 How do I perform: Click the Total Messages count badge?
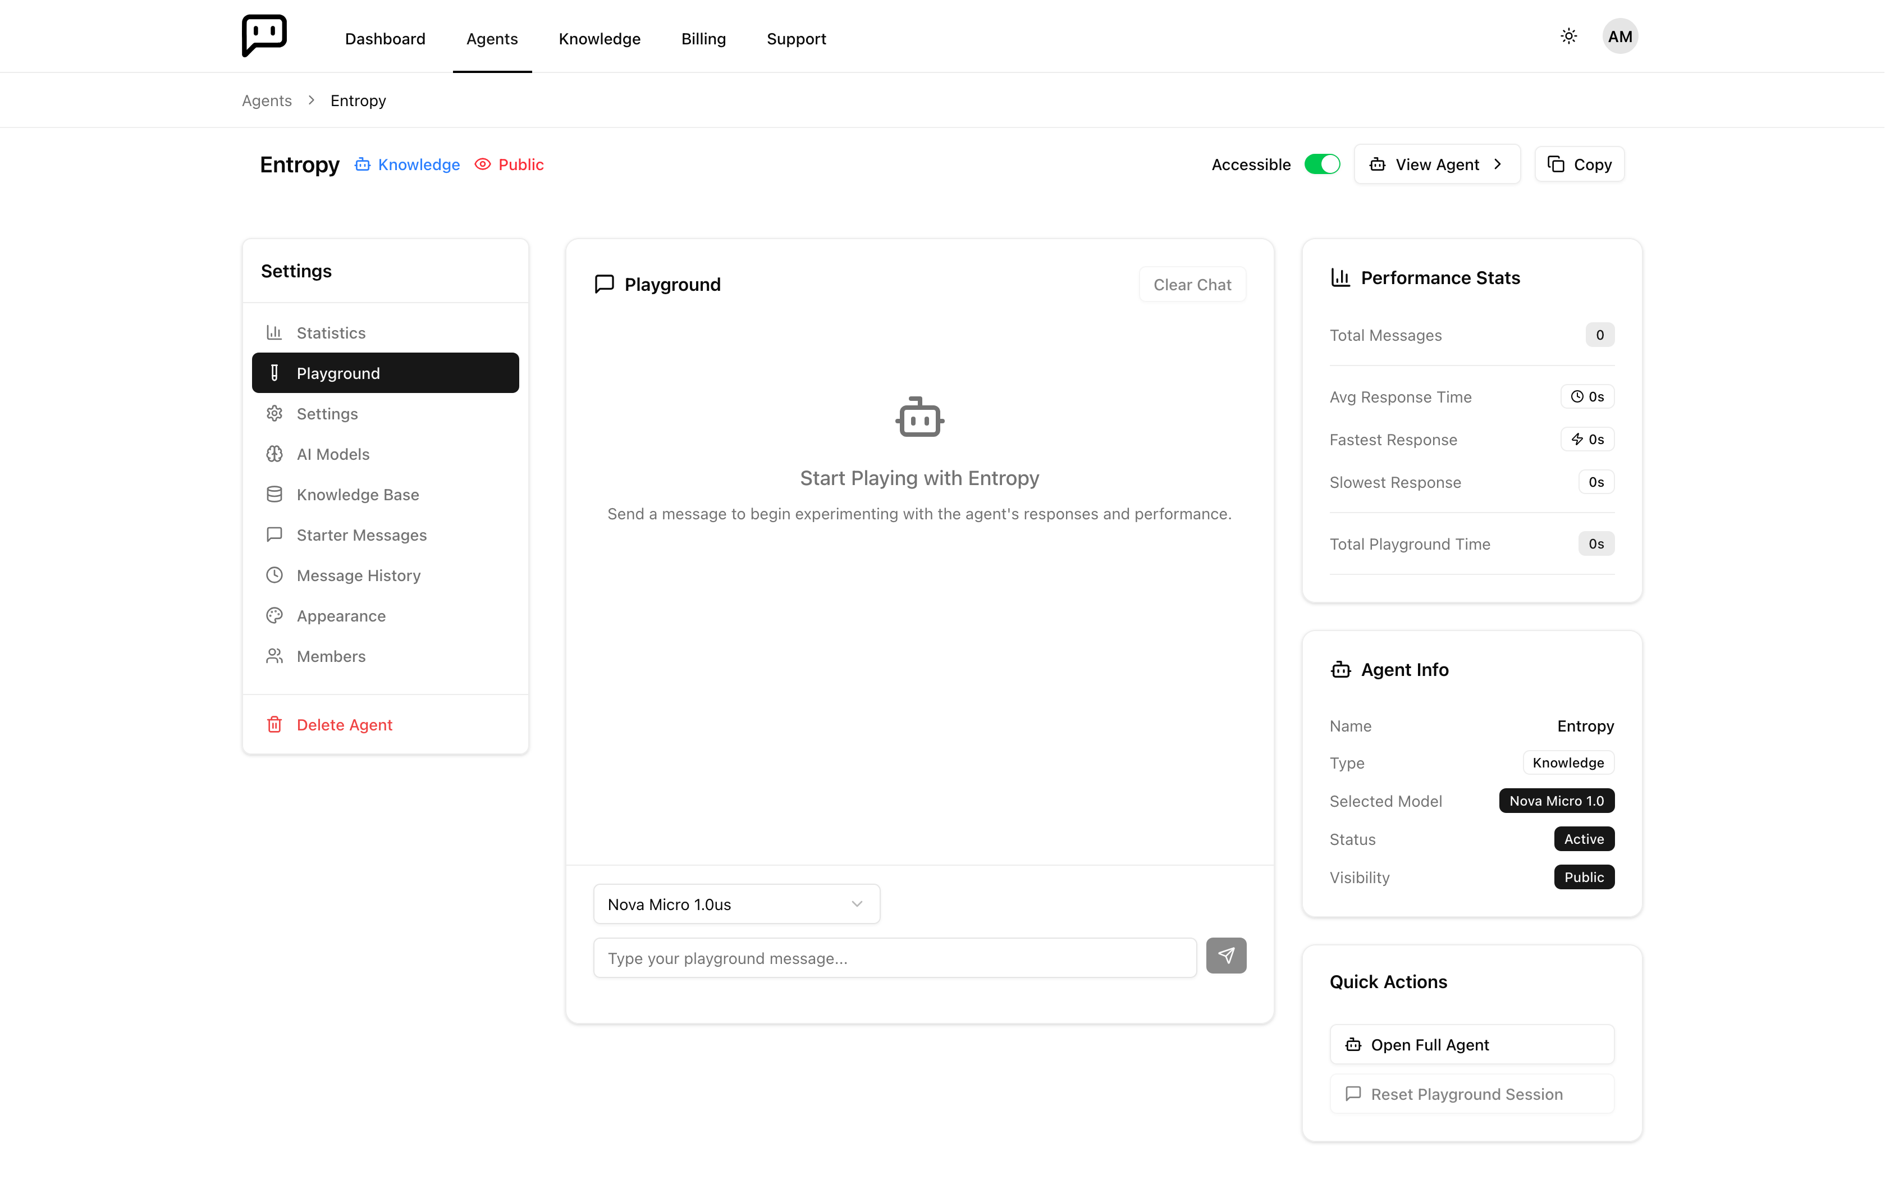pyautogui.click(x=1600, y=335)
